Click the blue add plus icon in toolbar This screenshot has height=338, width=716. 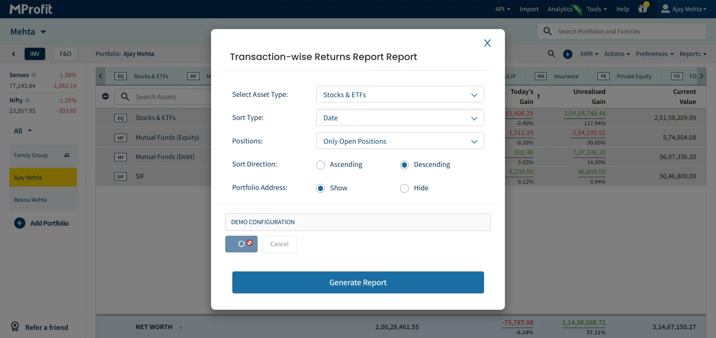pos(568,54)
